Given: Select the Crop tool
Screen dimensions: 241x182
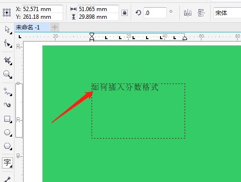Looking at the screenshot, I should coord(7,60).
